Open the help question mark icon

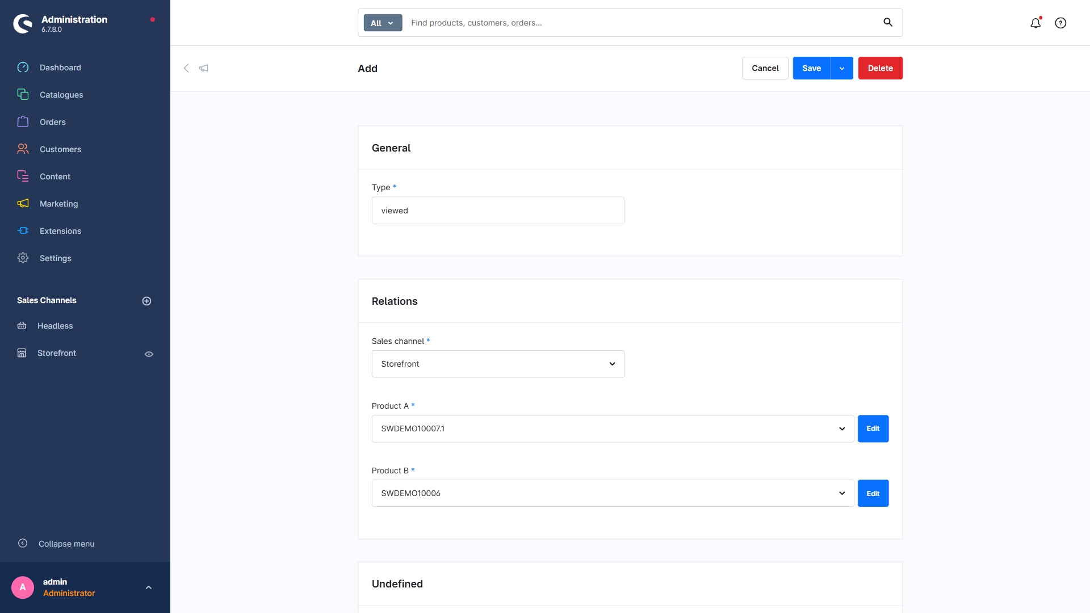(x=1060, y=23)
